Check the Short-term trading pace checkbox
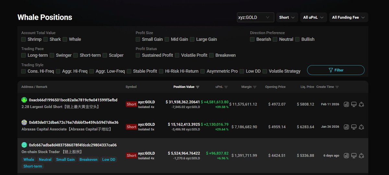 click(x=76, y=55)
